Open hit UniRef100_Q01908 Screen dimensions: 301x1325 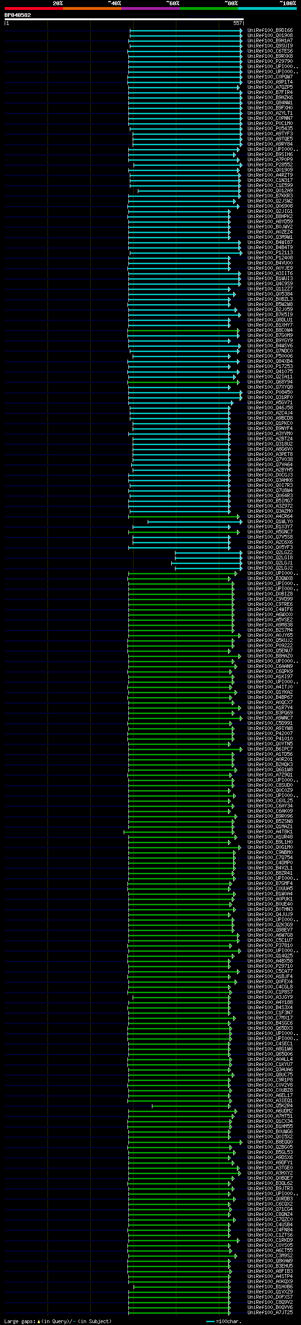[x=270, y=36]
